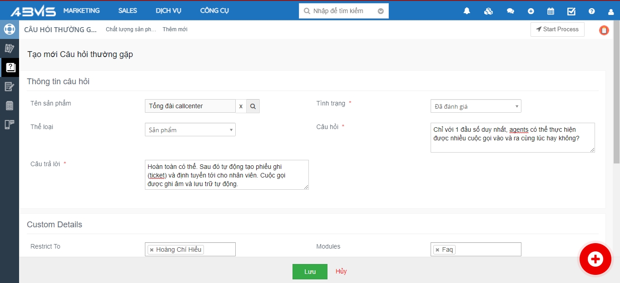Click the checkbox tasks icon in header
This screenshot has width=620, height=283.
point(571,11)
